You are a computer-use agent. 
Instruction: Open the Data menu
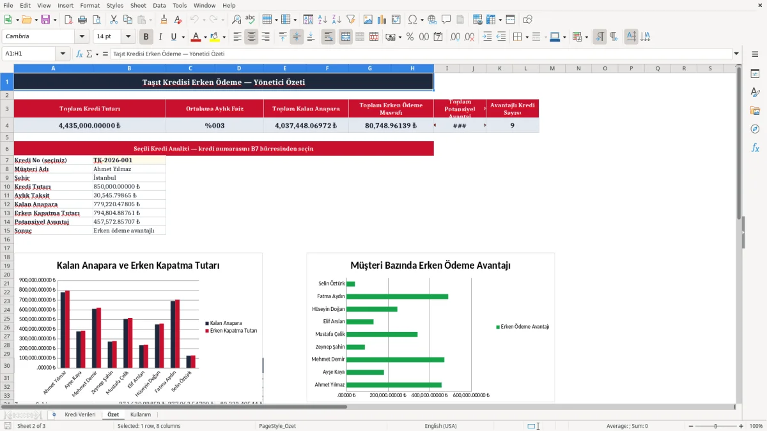(x=159, y=5)
